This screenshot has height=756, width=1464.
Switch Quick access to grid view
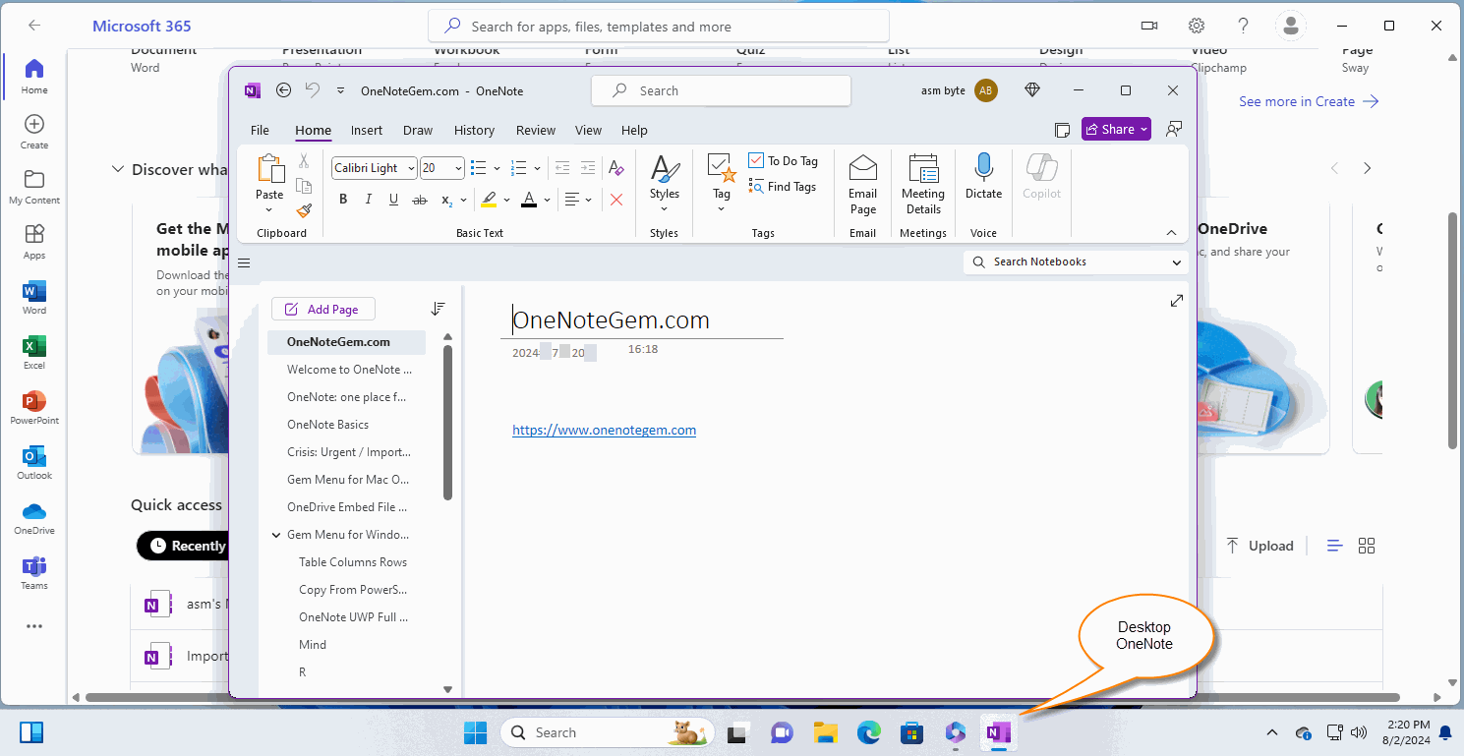pyautogui.click(x=1367, y=546)
